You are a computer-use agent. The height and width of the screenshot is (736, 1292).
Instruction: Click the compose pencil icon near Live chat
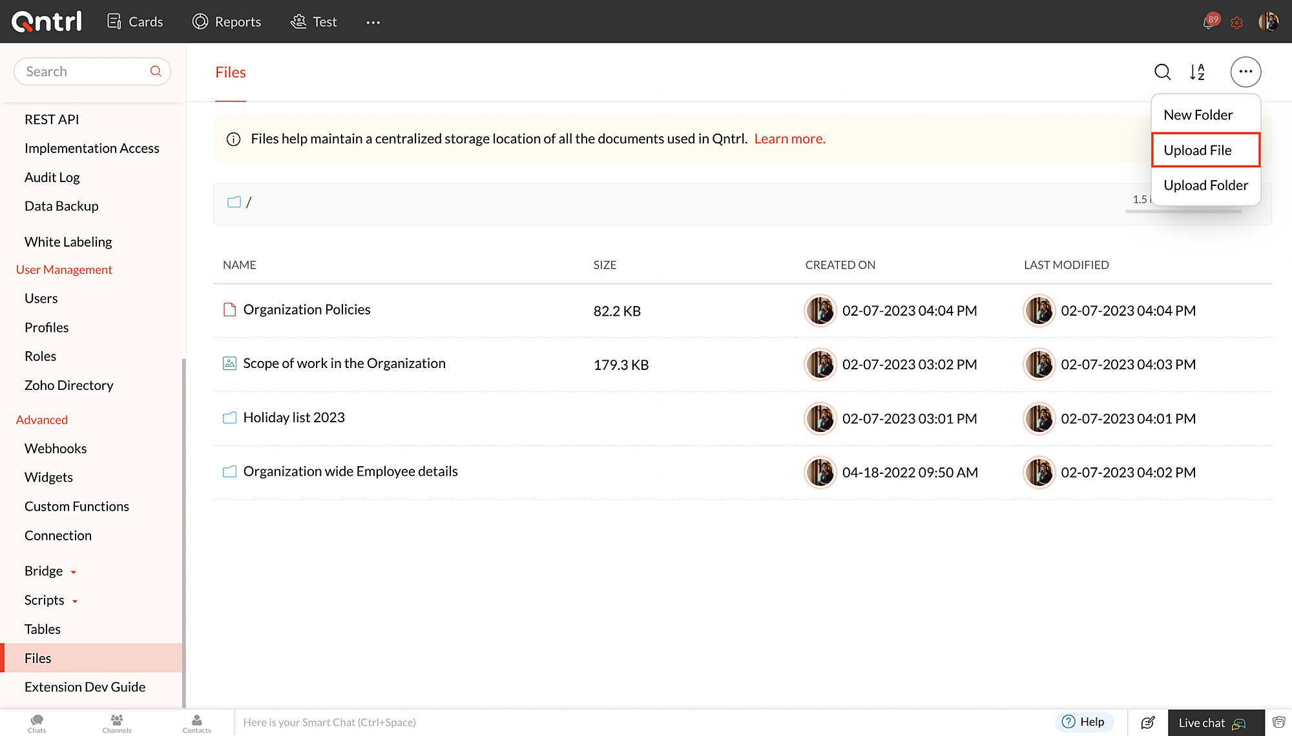pyautogui.click(x=1147, y=722)
